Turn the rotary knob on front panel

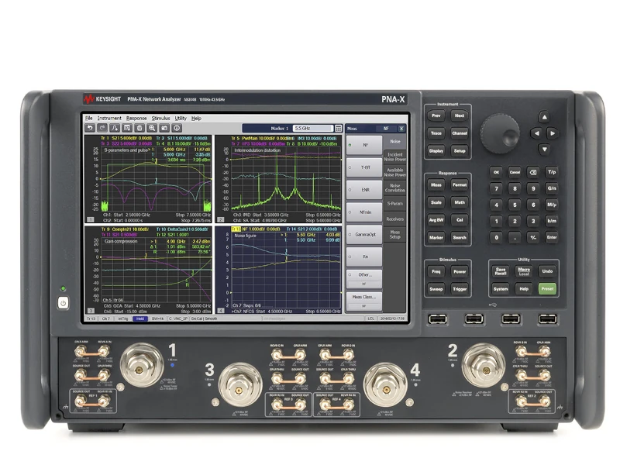[500, 133]
